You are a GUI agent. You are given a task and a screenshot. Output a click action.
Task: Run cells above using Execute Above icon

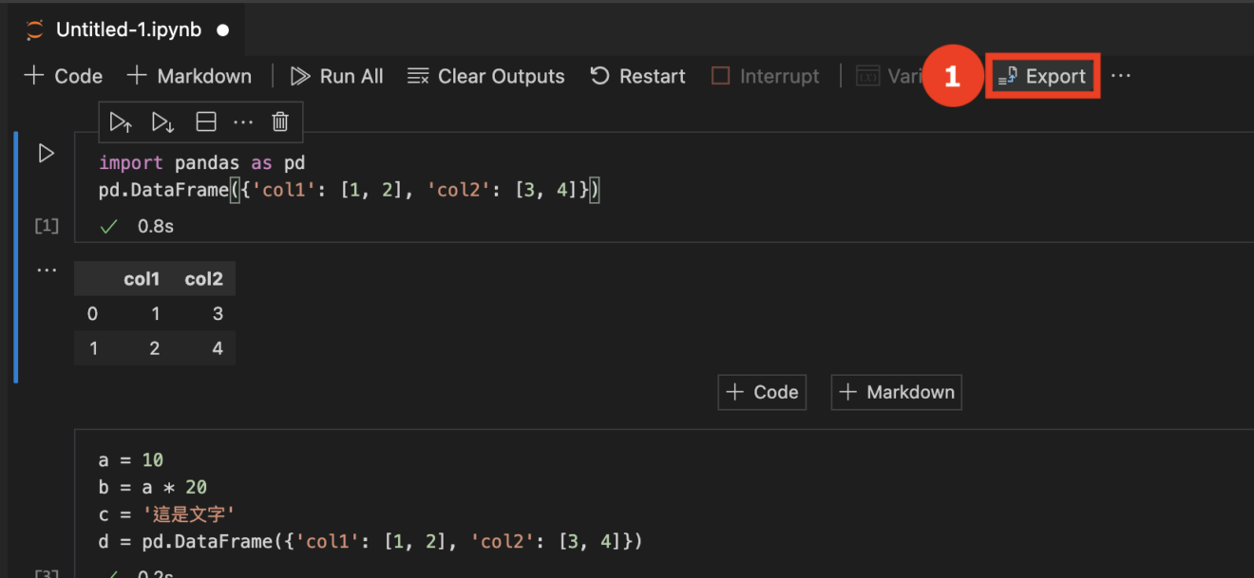pyautogui.click(x=120, y=121)
